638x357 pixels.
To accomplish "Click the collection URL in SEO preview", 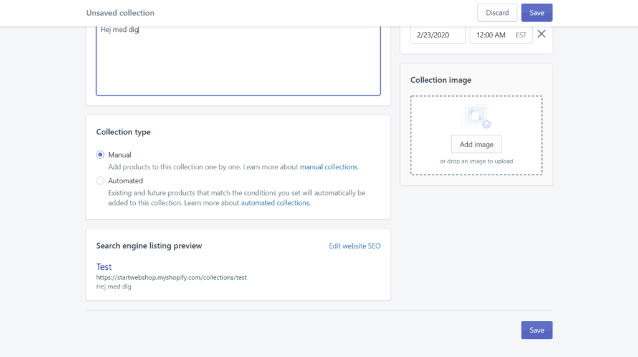I will [x=171, y=277].
